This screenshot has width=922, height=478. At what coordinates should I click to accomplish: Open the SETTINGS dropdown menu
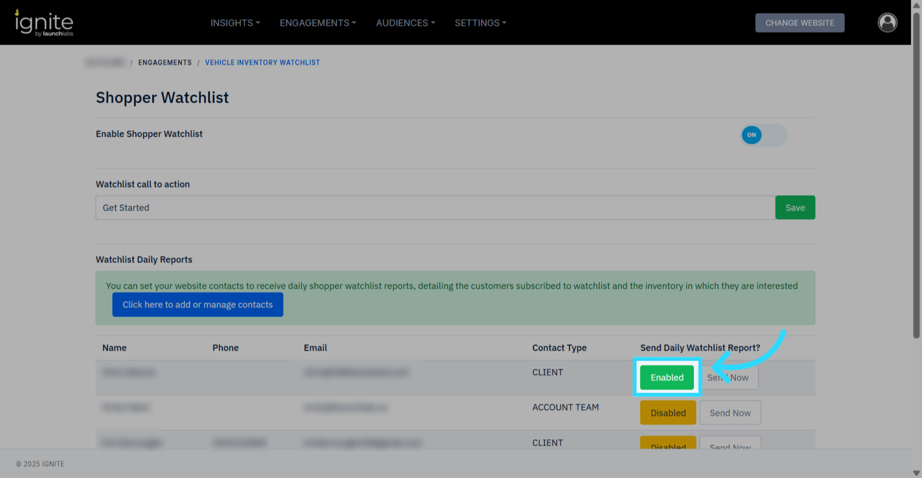click(480, 23)
